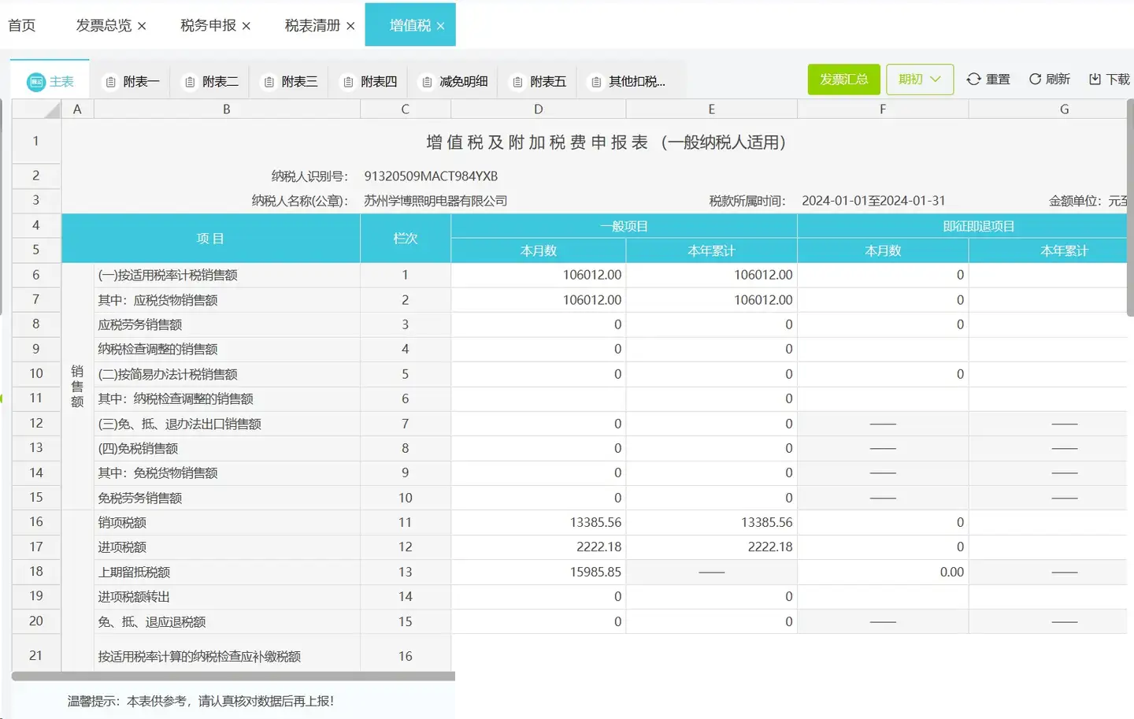Close the 税务申报 tab
1134x719 pixels.
click(x=246, y=26)
